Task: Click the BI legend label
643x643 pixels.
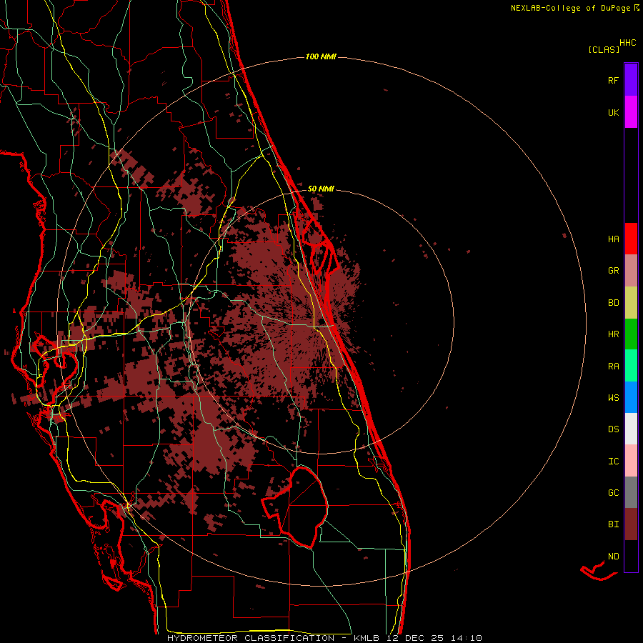Action: [613, 524]
